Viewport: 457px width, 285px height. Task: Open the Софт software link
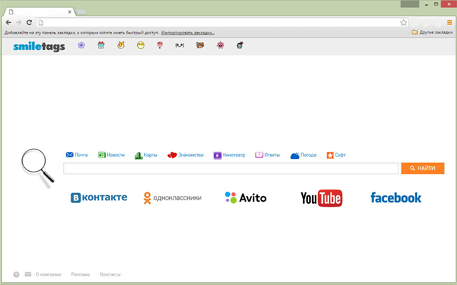336,155
